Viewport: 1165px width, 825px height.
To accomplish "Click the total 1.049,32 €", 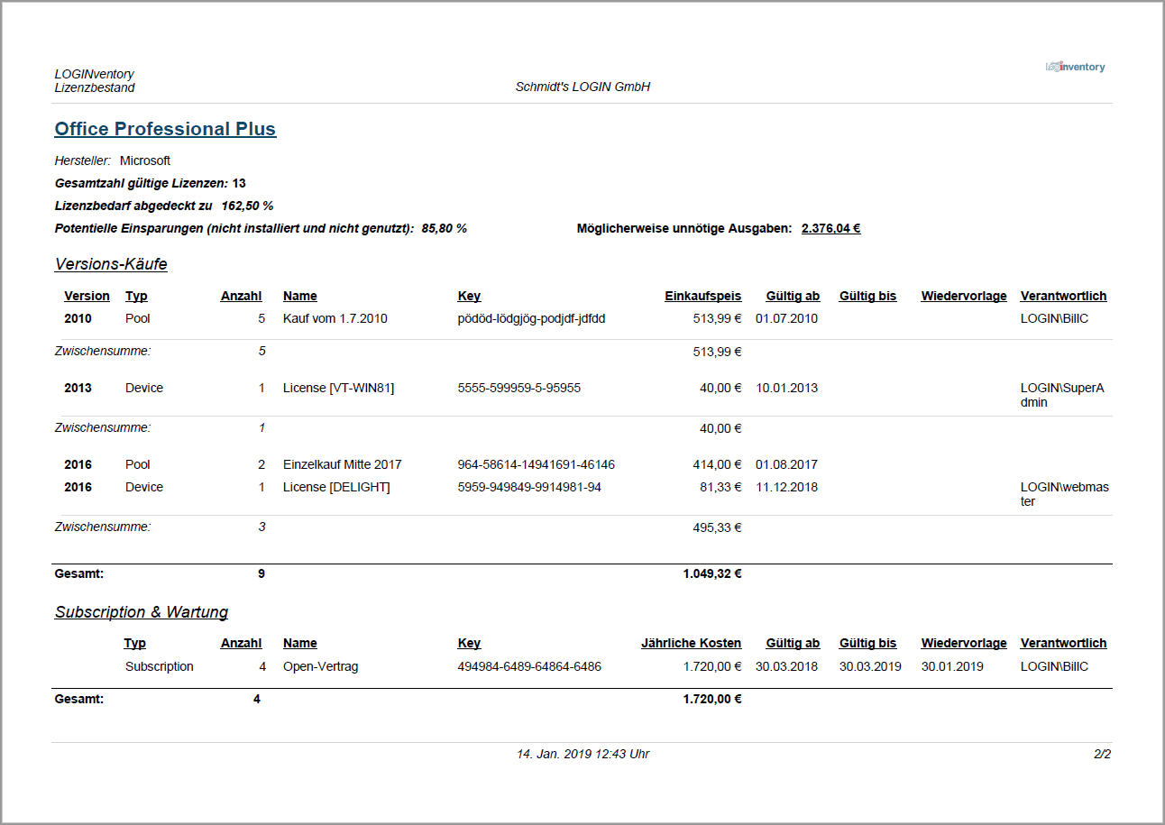I will point(712,573).
